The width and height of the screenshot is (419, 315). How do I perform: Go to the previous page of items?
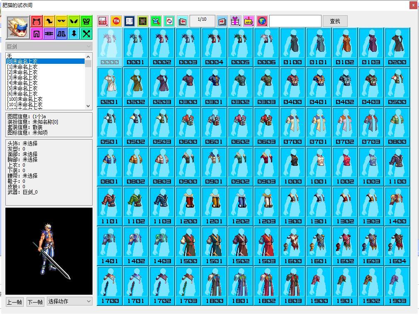tap(182, 21)
